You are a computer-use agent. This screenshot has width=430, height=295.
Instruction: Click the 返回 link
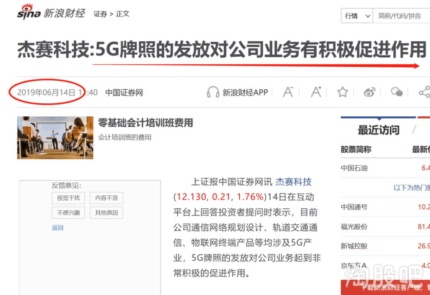[x=58, y=228]
